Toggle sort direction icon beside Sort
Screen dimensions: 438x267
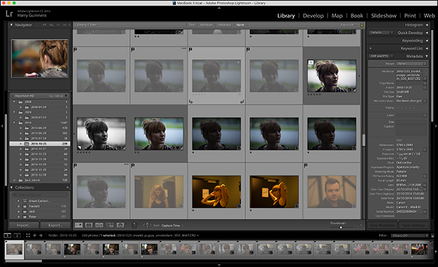147,225
